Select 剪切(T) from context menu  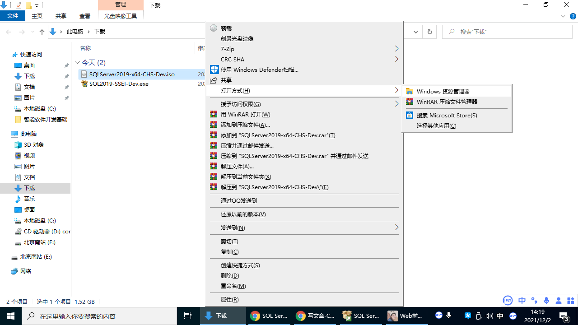pyautogui.click(x=304, y=241)
